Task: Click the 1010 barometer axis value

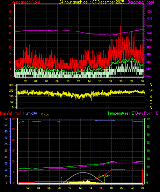Action: click(149, 26)
